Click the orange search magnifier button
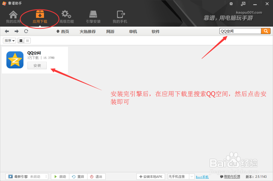The height and width of the screenshot is (181, 273). pos(266,31)
